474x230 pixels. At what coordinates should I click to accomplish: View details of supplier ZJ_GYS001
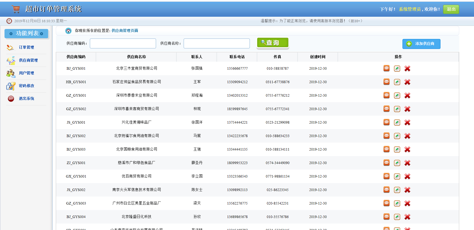tap(386, 163)
